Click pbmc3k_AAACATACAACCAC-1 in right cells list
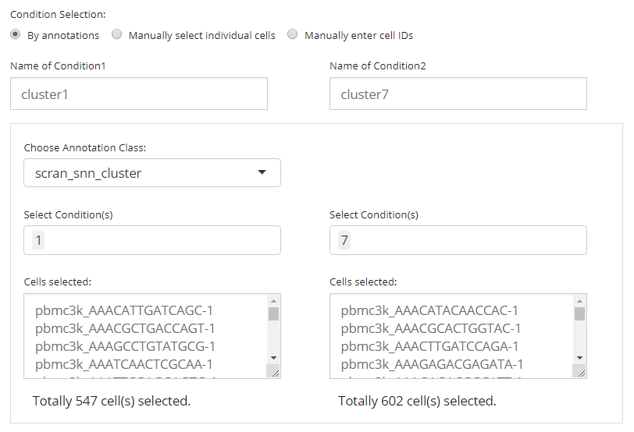 pos(429,310)
